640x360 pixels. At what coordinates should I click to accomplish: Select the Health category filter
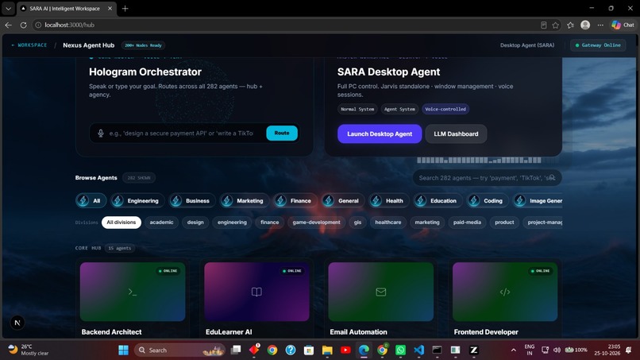[x=388, y=200]
